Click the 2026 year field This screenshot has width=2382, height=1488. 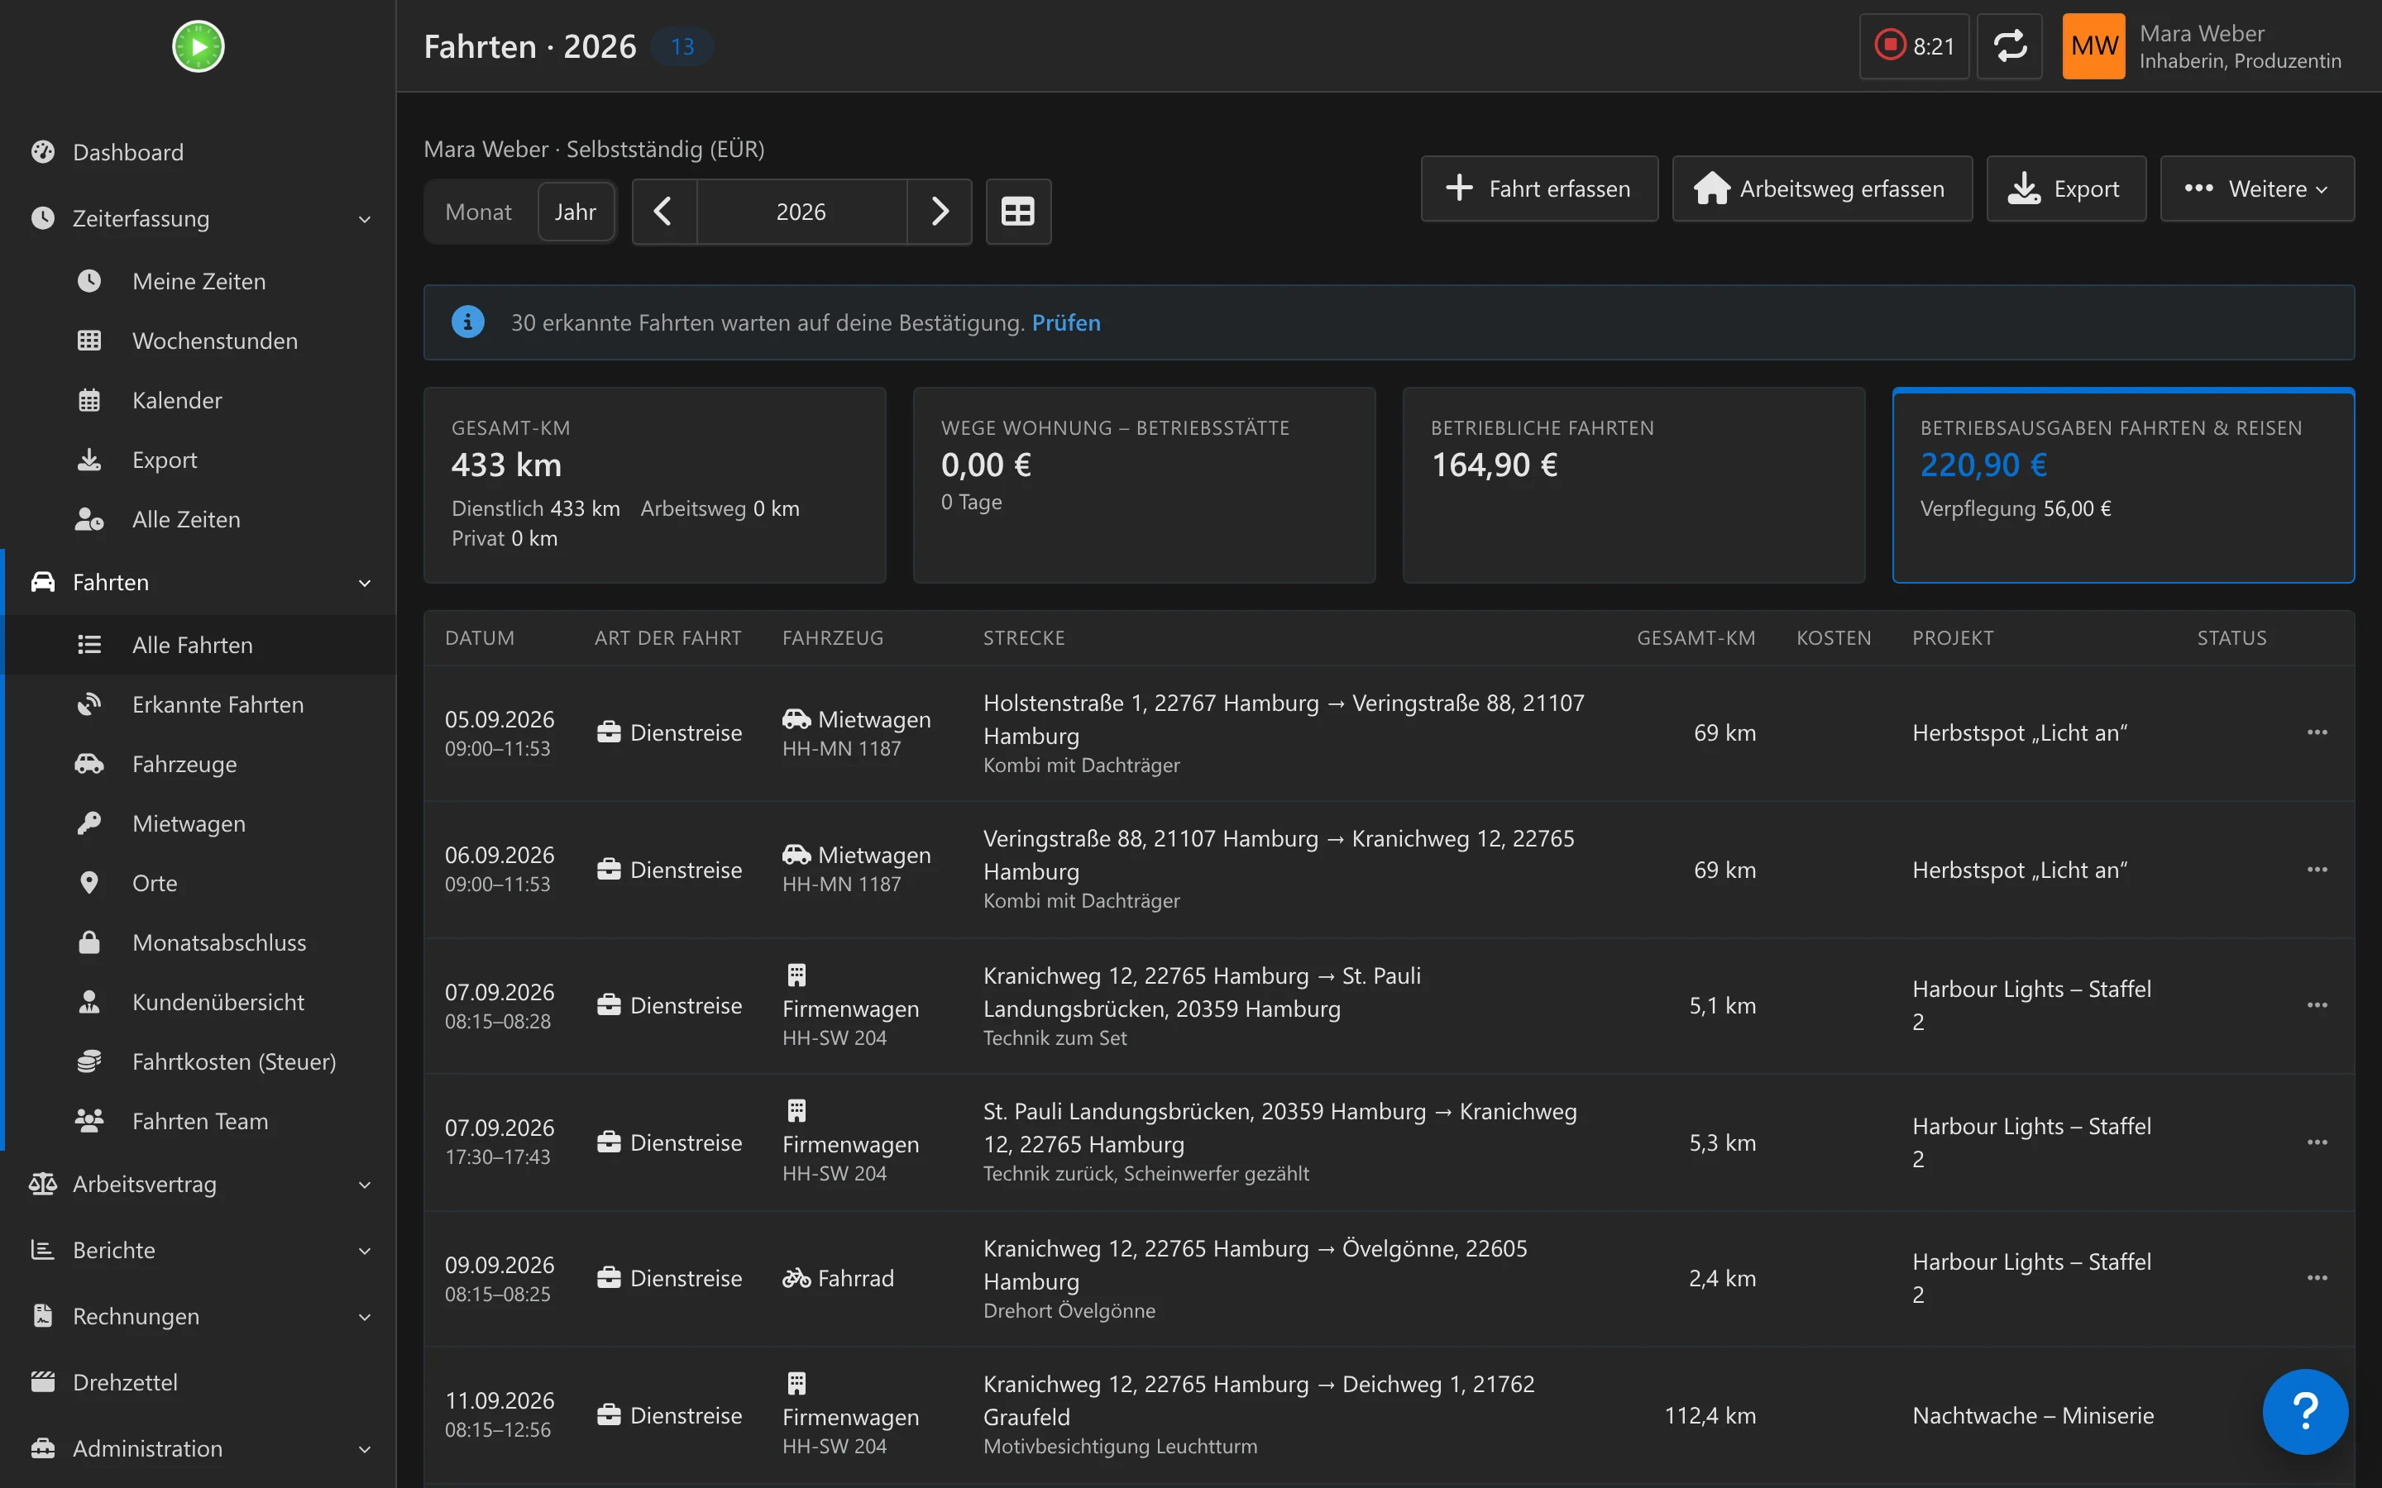[801, 212]
